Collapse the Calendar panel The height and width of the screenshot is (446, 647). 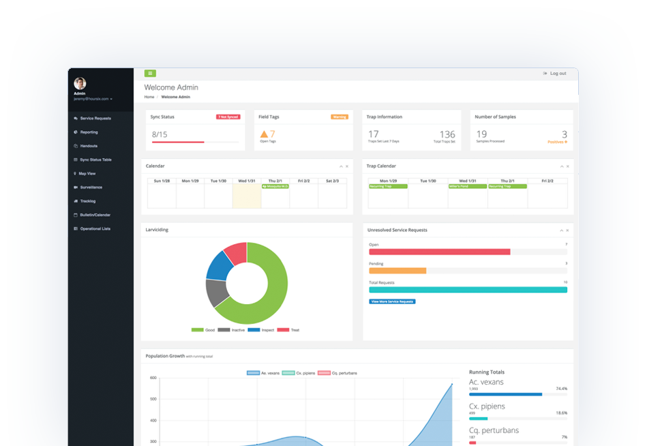tap(340, 166)
